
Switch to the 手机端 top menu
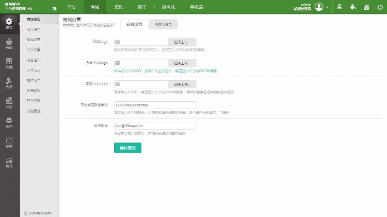[x=196, y=7]
